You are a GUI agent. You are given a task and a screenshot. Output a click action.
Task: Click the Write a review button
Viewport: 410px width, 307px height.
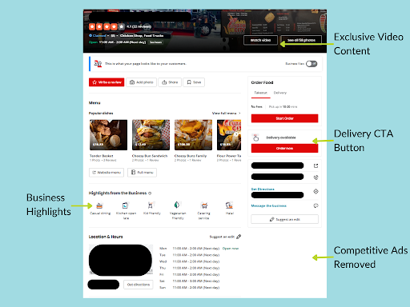[107, 82]
